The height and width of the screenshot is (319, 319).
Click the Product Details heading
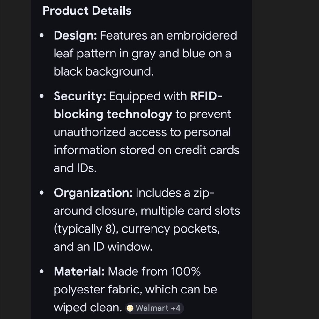click(x=87, y=11)
